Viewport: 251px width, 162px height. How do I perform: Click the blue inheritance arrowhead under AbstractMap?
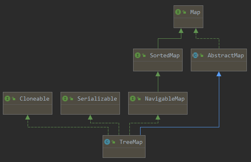(x=219, y=74)
